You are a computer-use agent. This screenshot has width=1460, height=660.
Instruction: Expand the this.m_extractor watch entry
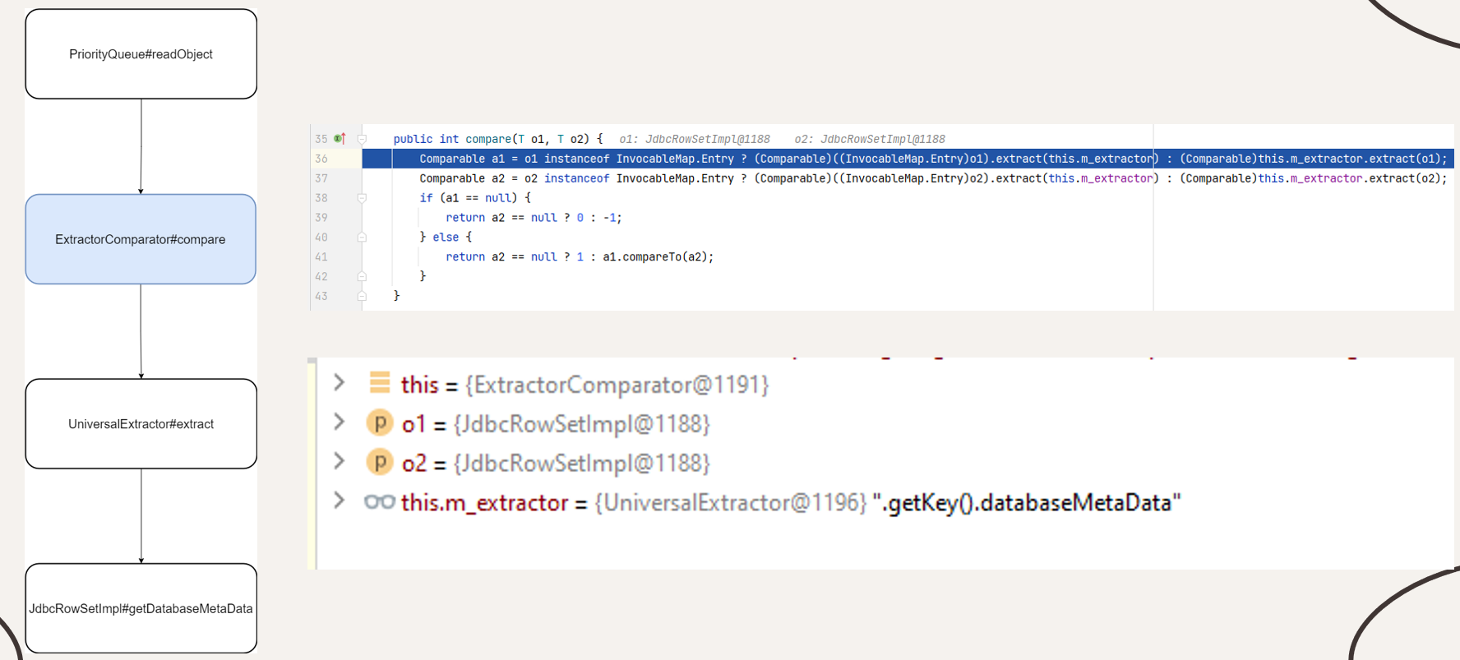339,500
